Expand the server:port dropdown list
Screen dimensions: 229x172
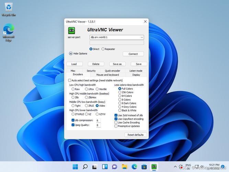tap(142, 37)
